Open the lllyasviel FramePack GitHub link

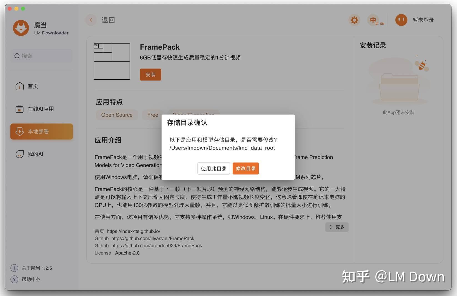[x=153, y=238]
